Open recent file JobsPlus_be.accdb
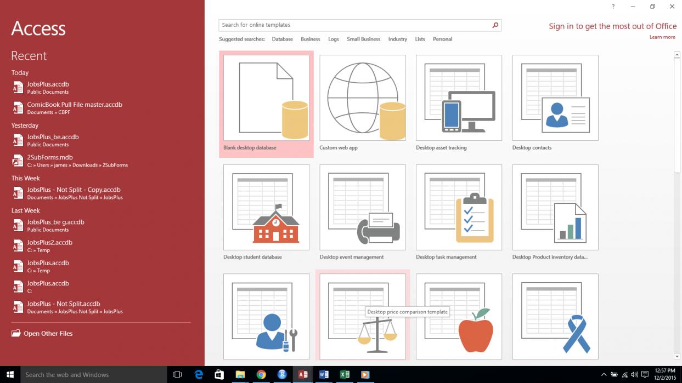 pyautogui.click(x=101, y=140)
